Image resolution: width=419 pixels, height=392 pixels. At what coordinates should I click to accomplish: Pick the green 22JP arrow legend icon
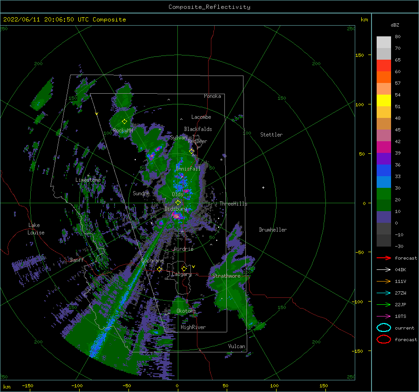(x=384, y=304)
